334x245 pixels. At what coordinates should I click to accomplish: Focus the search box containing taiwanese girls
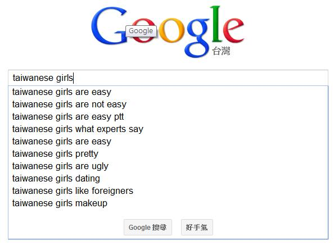[168, 78]
